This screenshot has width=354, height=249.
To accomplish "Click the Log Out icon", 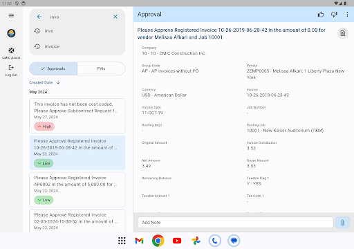I will (x=11, y=68).
